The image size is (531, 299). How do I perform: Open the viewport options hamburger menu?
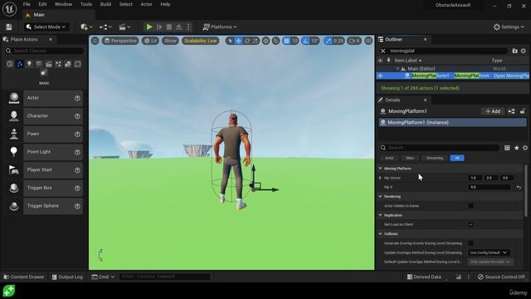[x=95, y=41]
